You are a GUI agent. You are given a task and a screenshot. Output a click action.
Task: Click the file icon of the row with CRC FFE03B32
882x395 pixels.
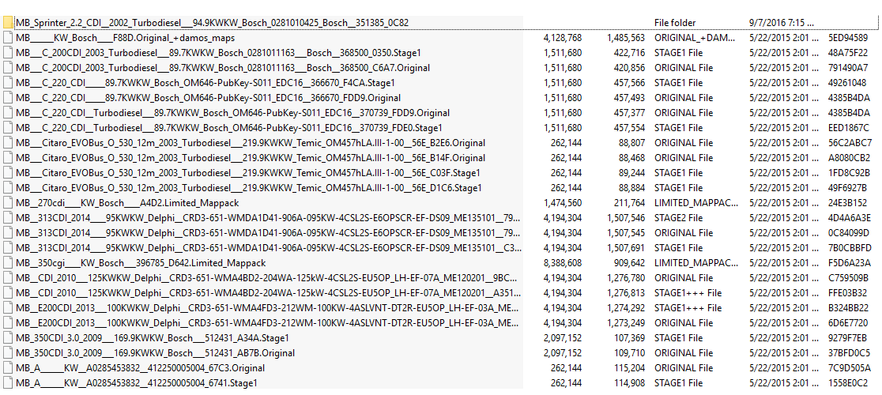click(7, 293)
